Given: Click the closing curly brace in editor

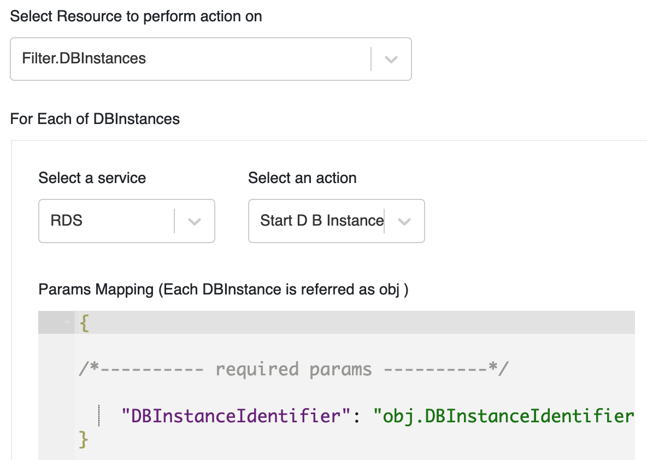Looking at the screenshot, I should tap(84, 440).
